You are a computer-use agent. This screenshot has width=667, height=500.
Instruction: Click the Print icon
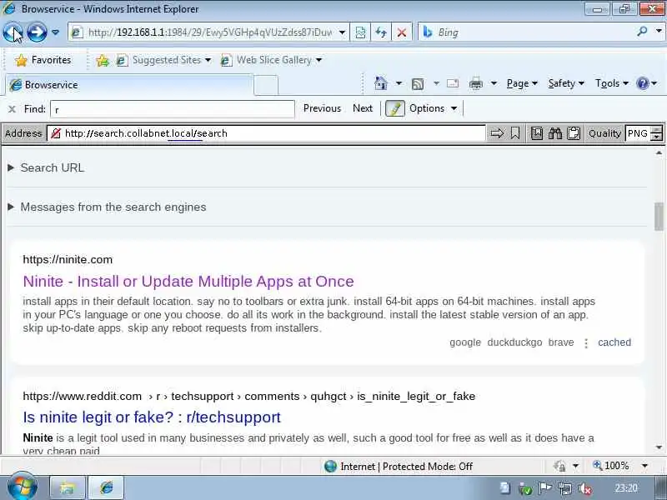click(x=476, y=83)
